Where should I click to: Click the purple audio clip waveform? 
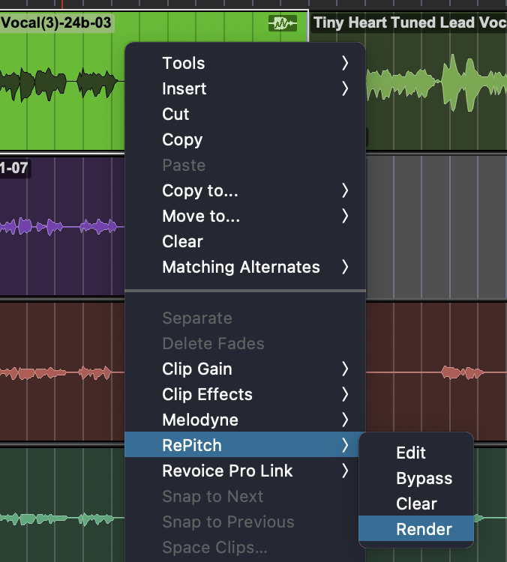[60, 226]
